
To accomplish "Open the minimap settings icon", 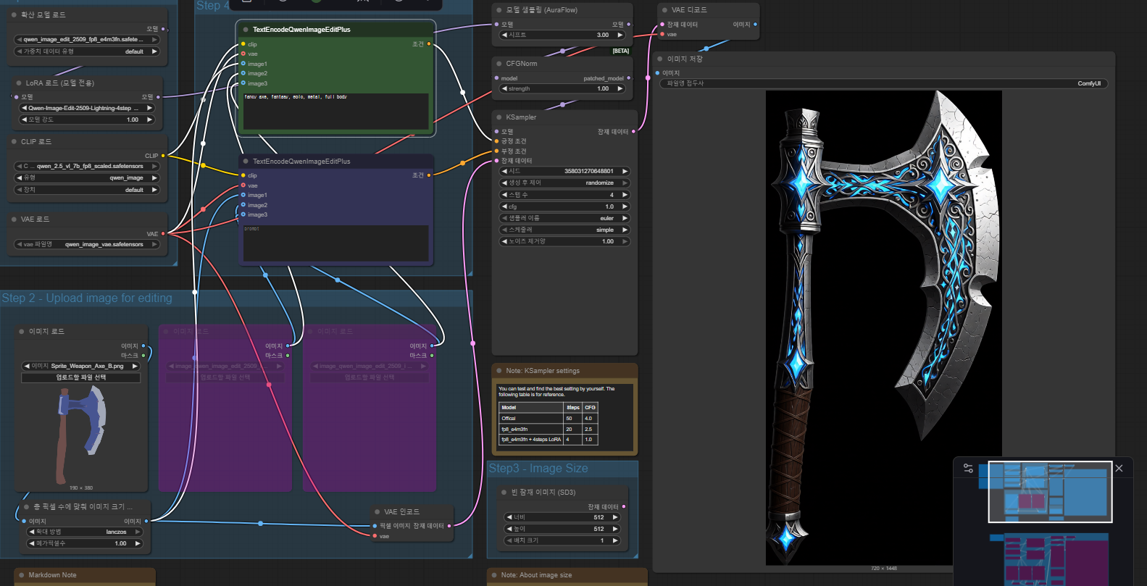I will (x=968, y=469).
